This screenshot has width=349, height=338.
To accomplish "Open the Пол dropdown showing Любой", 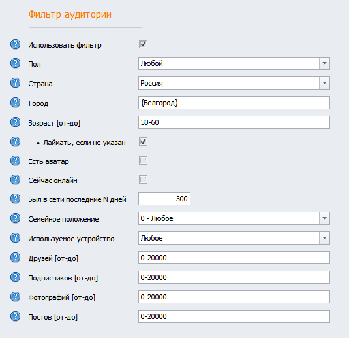I will (234, 63).
